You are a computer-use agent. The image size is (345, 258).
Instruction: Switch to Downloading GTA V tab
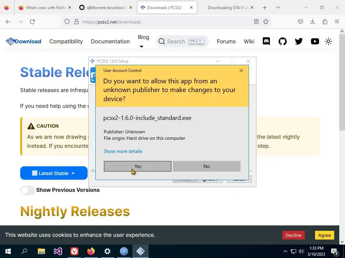228,7
